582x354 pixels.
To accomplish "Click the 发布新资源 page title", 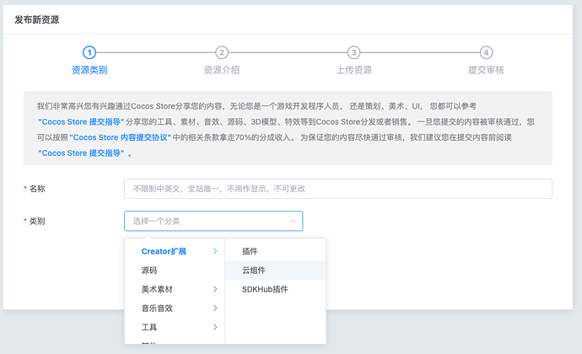I will click(x=37, y=19).
